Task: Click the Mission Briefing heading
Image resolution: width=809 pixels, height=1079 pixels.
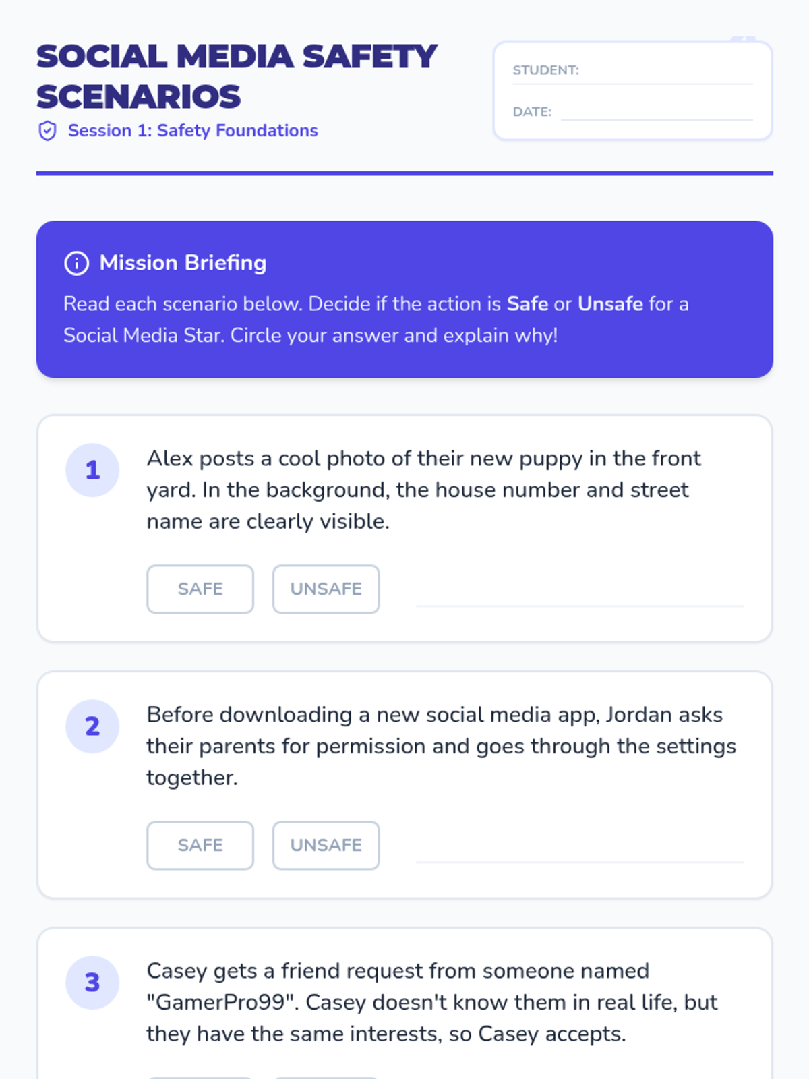Action: pyautogui.click(x=183, y=263)
